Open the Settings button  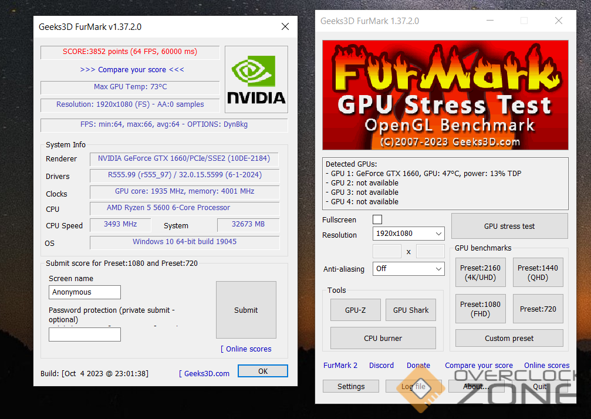tap(351, 387)
